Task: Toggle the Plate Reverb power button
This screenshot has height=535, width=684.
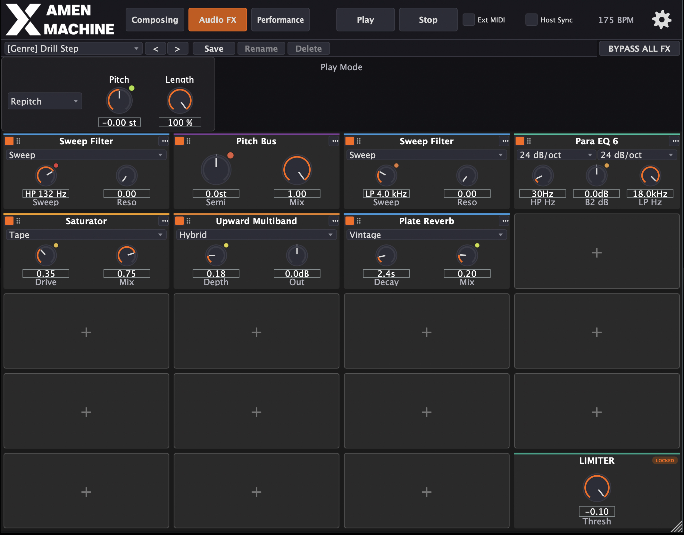Action: tap(350, 221)
